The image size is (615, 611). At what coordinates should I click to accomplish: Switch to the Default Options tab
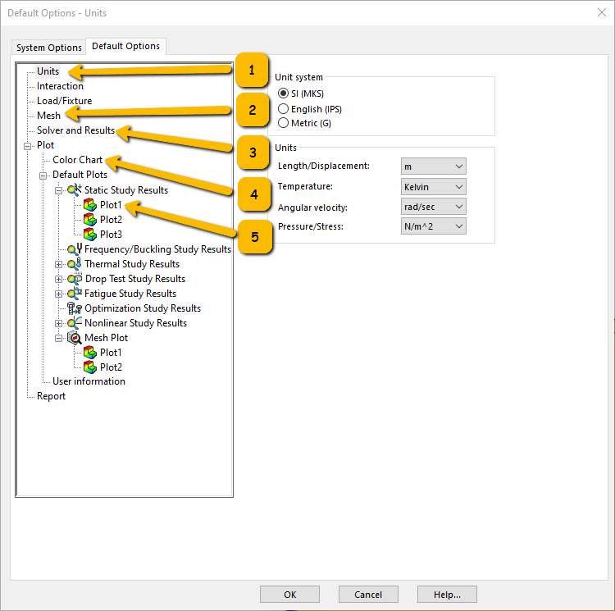[x=126, y=46]
